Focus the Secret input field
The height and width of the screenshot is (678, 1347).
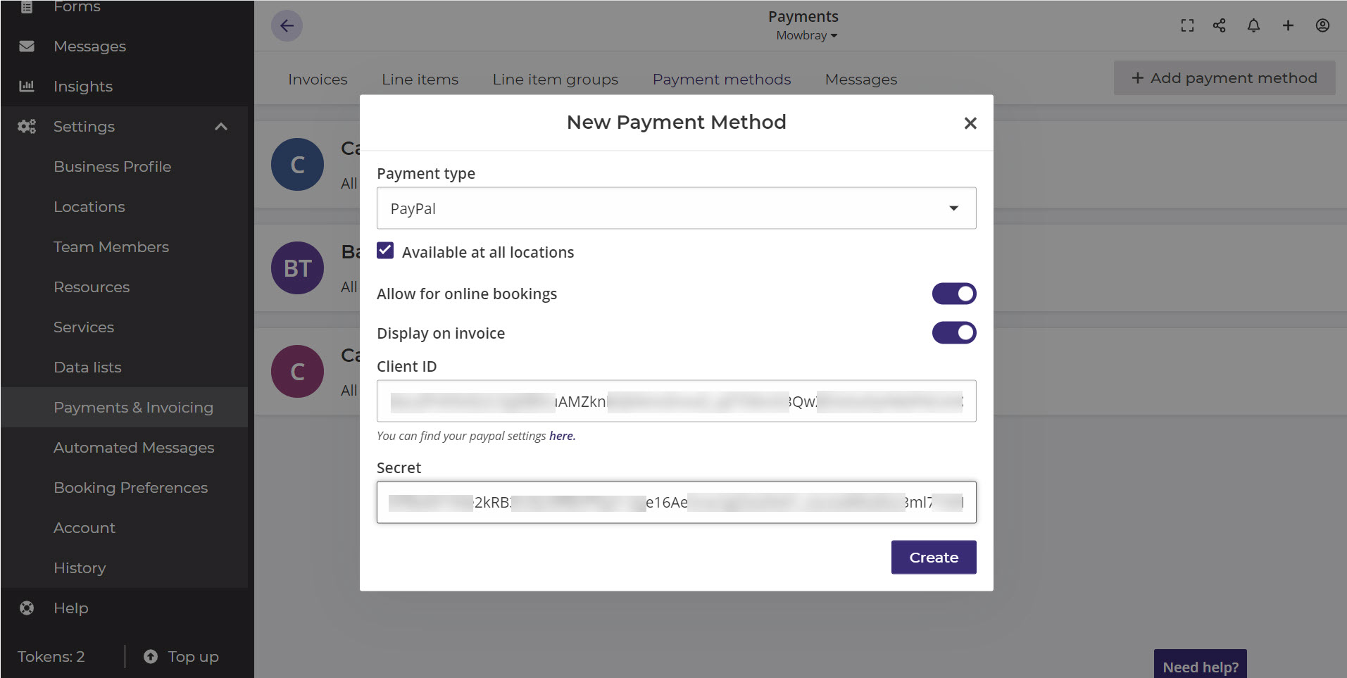pyautogui.click(x=676, y=503)
